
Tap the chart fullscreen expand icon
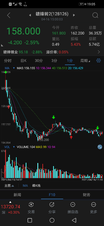pyautogui.click(x=100, y=147)
